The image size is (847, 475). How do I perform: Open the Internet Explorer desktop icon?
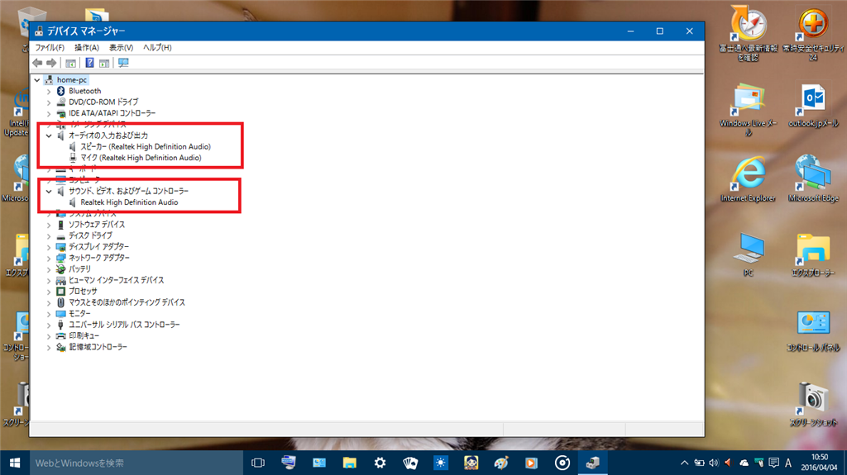748,180
